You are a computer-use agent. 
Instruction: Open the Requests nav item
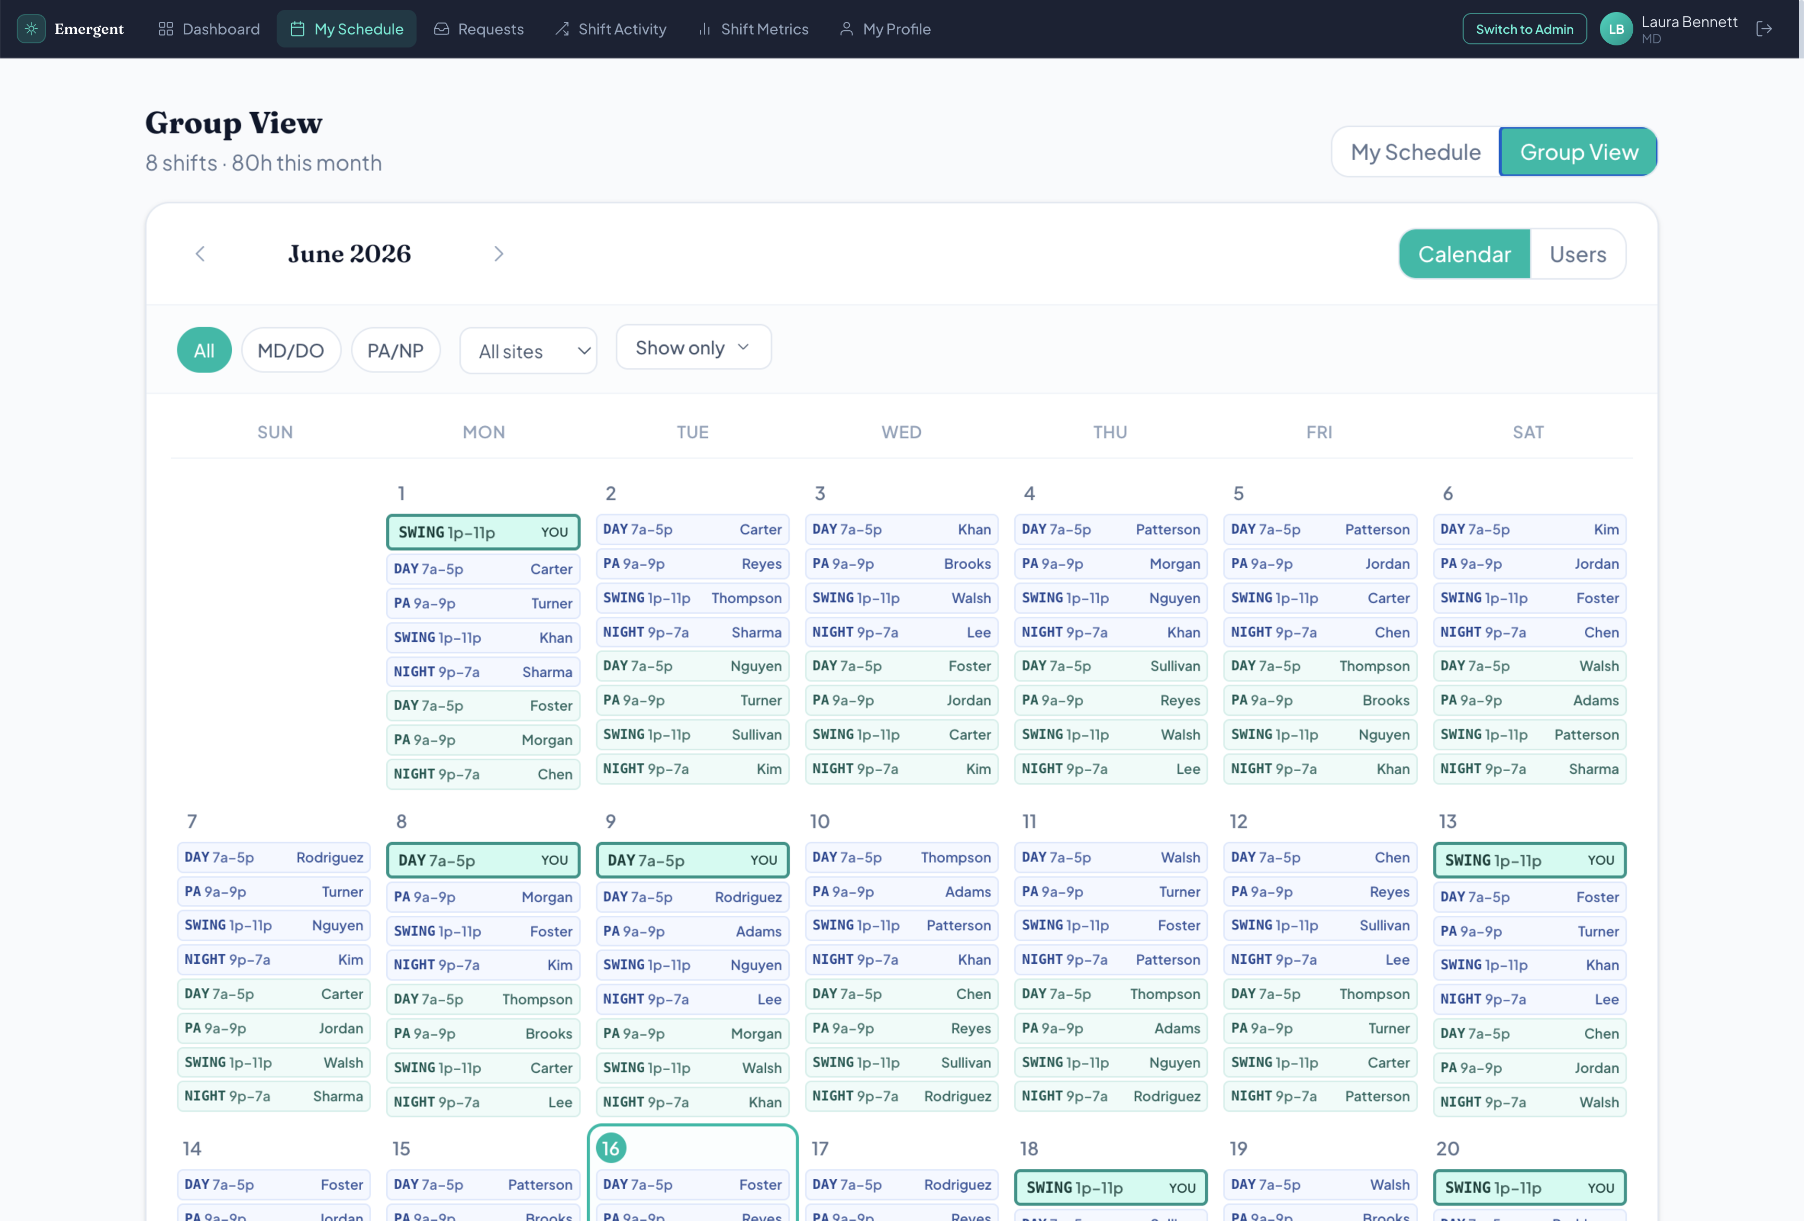[479, 29]
